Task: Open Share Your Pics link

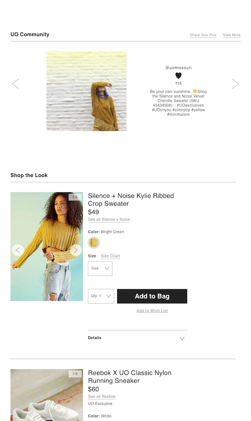Action: (203, 35)
